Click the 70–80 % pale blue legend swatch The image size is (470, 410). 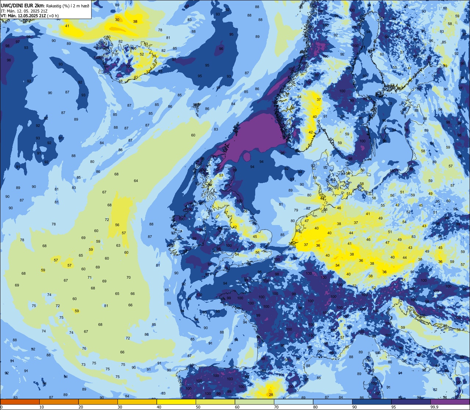pos(293,402)
